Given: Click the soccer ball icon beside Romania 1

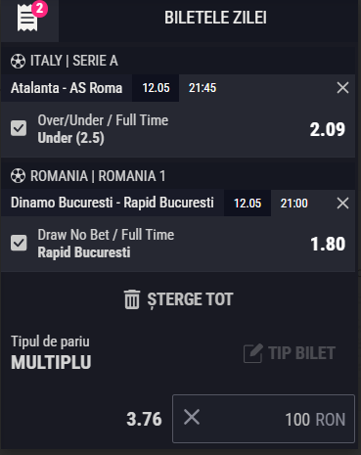Looking at the screenshot, I should (x=18, y=176).
